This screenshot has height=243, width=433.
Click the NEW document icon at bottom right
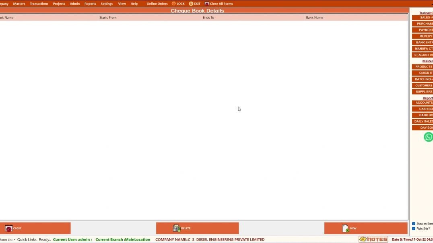coord(346,228)
